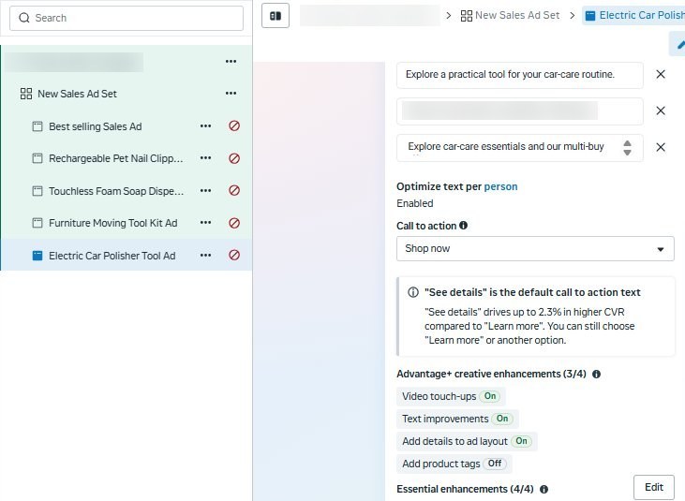
Task: Select Touchless Foam Soap Dispe... ad
Action: click(116, 191)
